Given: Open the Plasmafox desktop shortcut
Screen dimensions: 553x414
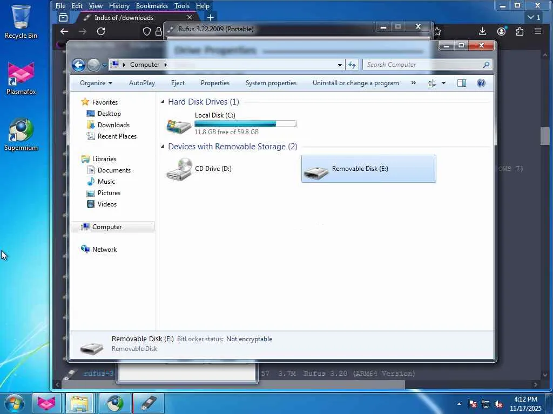Looking at the screenshot, I should (21, 79).
